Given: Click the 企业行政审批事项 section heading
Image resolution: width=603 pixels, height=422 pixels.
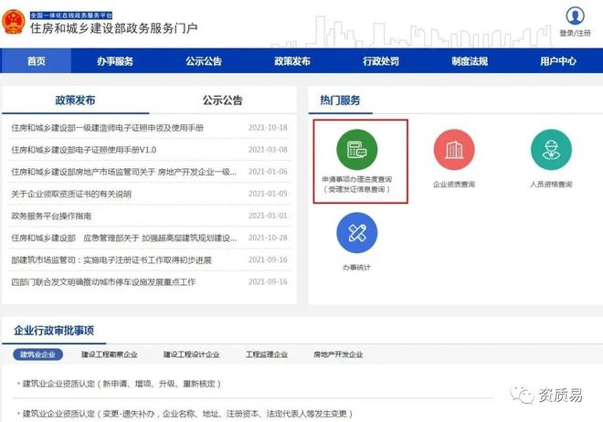Looking at the screenshot, I should tap(54, 330).
